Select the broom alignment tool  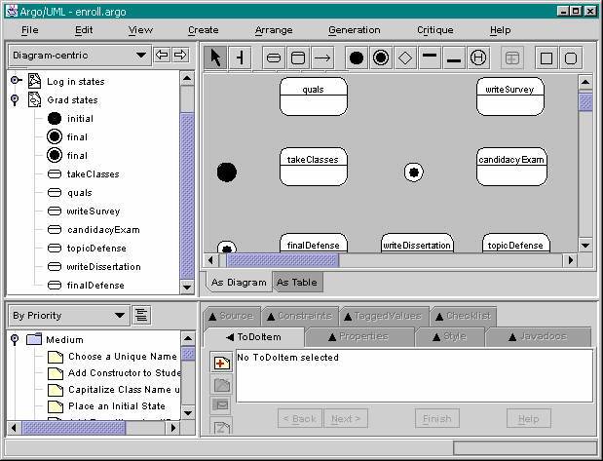pyautogui.click(x=240, y=58)
